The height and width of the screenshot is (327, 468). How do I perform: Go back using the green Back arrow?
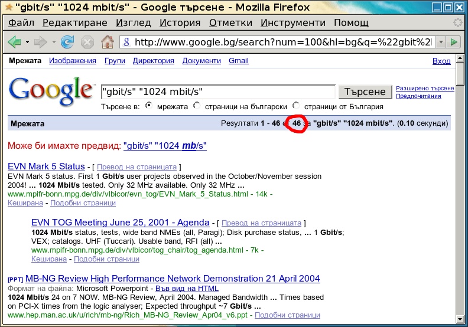click(14, 42)
